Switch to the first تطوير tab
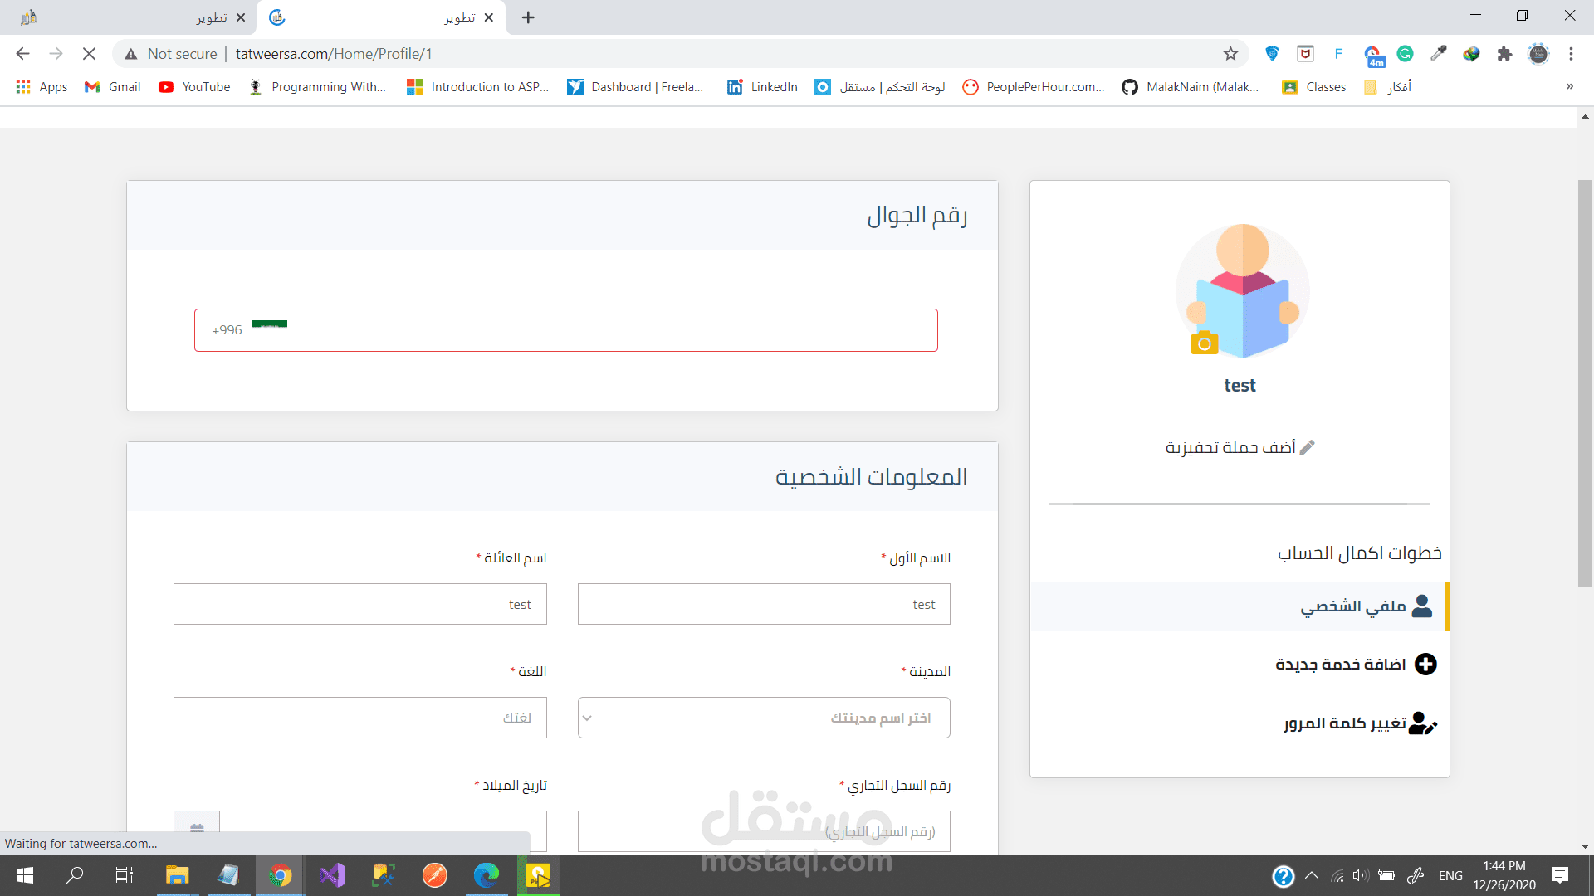1594x896 pixels. pyautogui.click(x=133, y=17)
